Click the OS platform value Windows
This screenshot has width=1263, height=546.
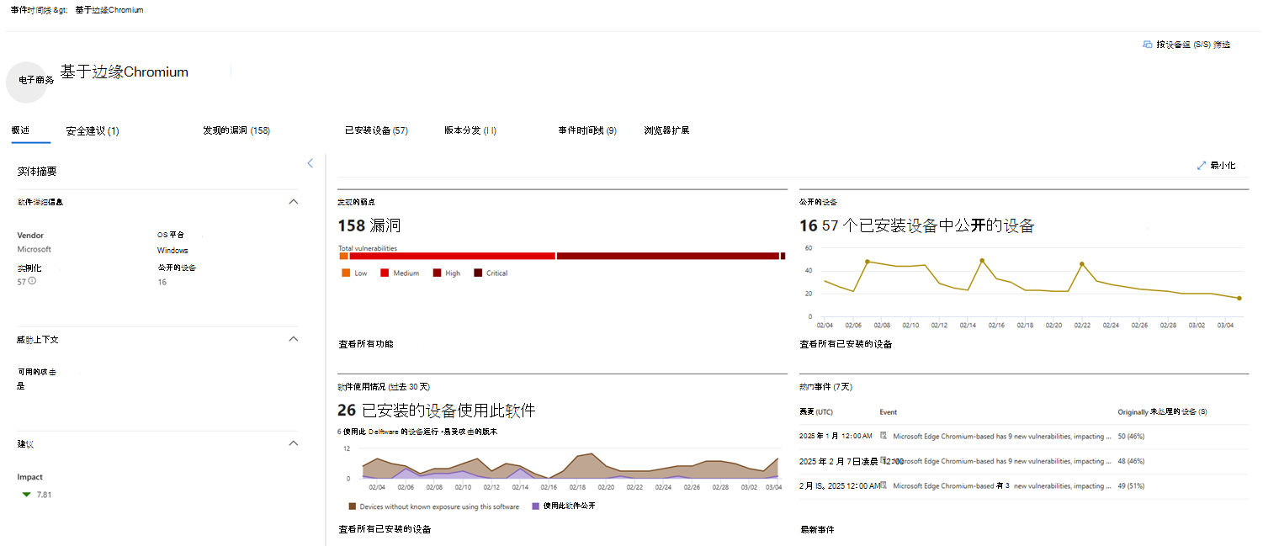click(172, 251)
